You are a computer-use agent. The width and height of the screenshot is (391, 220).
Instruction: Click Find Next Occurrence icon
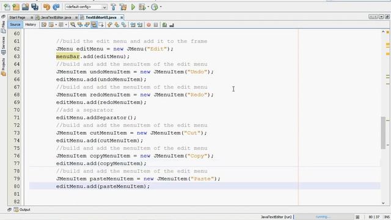coord(87,24)
